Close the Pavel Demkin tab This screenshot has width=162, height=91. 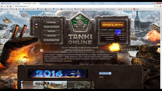(19, 3)
